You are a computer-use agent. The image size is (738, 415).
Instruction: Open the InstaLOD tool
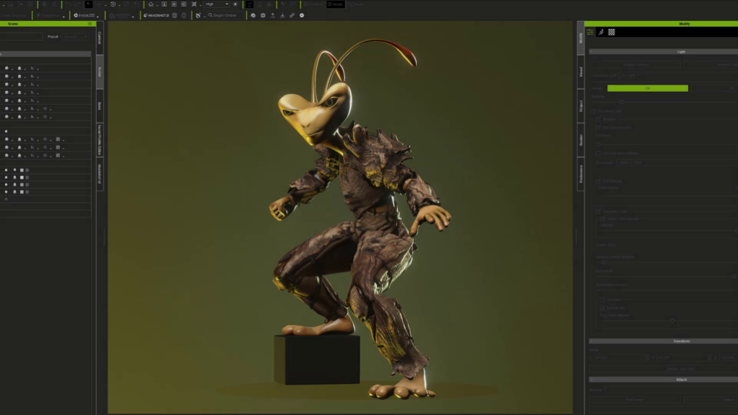pyautogui.click(x=84, y=15)
